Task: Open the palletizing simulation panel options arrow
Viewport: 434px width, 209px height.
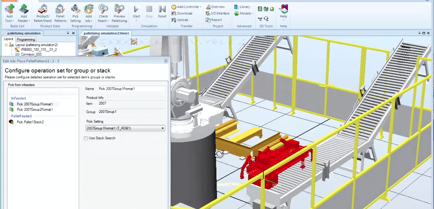Action: click(x=68, y=33)
